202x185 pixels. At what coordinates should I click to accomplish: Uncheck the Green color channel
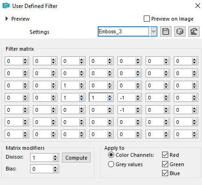(165, 164)
